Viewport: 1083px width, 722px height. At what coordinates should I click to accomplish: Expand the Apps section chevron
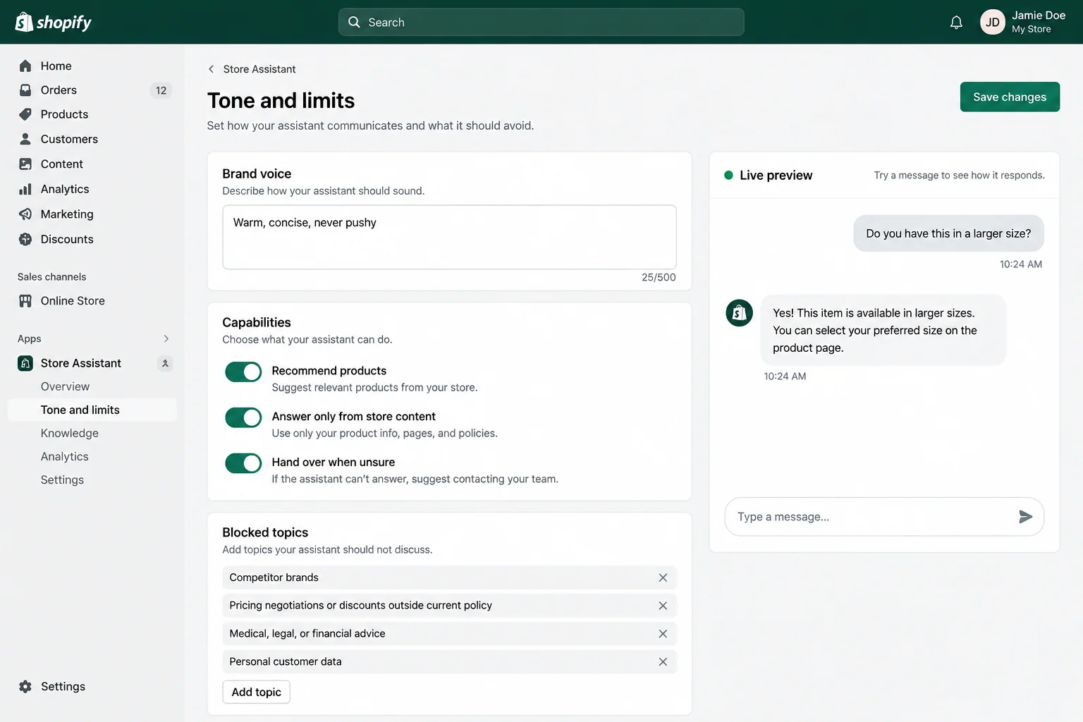pyautogui.click(x=166, y=338)
